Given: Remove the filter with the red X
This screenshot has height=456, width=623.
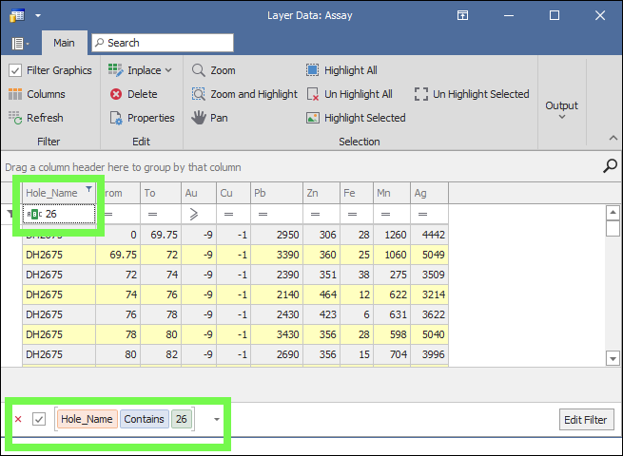Looking at the screenshot, I should point(18,419).
